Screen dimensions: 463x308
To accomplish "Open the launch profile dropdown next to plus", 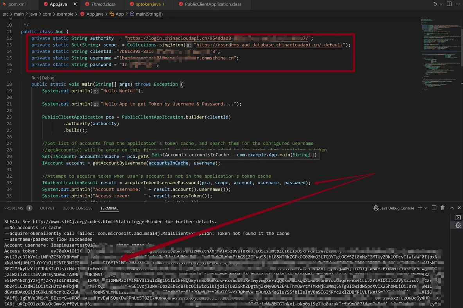I will tap(426, 208).
